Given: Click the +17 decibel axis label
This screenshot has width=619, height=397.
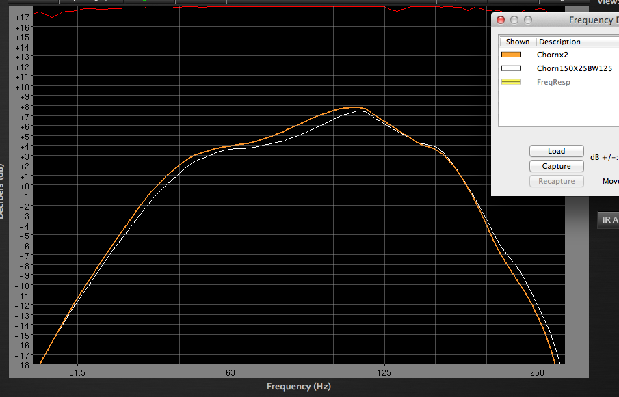Looking at the screenshot, I should click(x=22, y=17).
